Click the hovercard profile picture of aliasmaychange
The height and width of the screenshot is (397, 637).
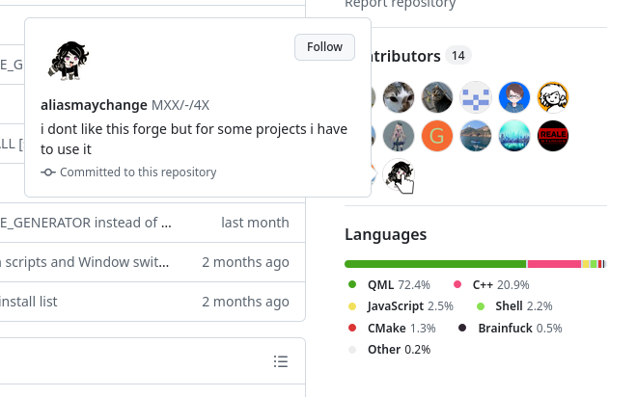tap(69, 61)
